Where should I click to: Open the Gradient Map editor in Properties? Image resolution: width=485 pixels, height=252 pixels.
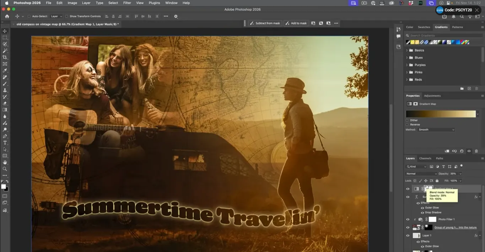(x=441, y=114)
